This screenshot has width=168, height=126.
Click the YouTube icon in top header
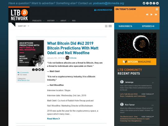point(151,3)
